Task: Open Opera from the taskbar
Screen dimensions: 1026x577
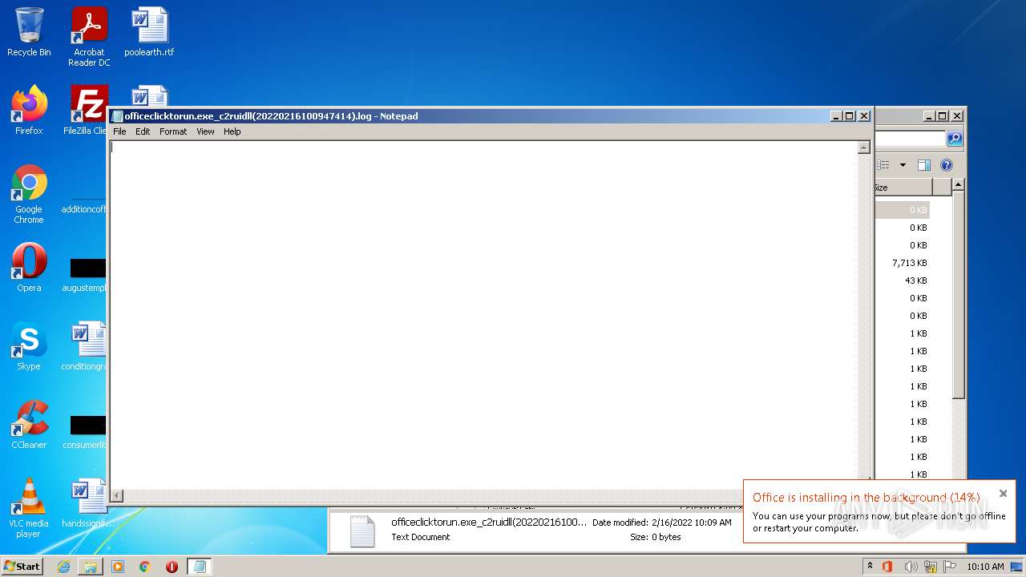Action: tap(172, 567)
